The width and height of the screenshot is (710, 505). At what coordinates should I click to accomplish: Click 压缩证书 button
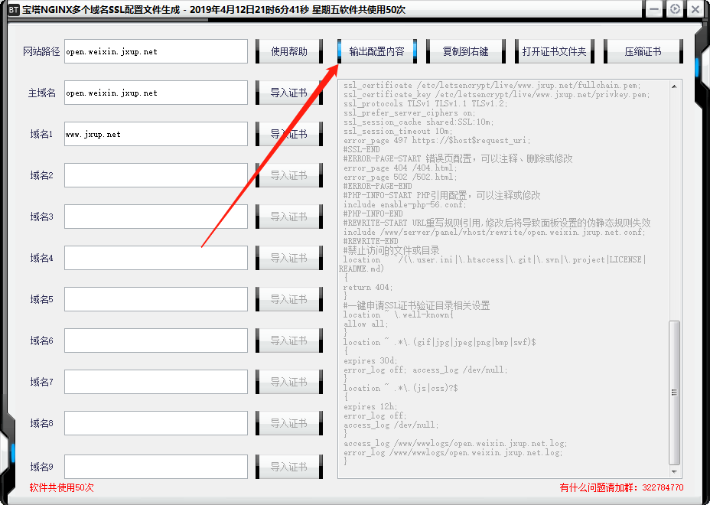click(x=643, y=51)
